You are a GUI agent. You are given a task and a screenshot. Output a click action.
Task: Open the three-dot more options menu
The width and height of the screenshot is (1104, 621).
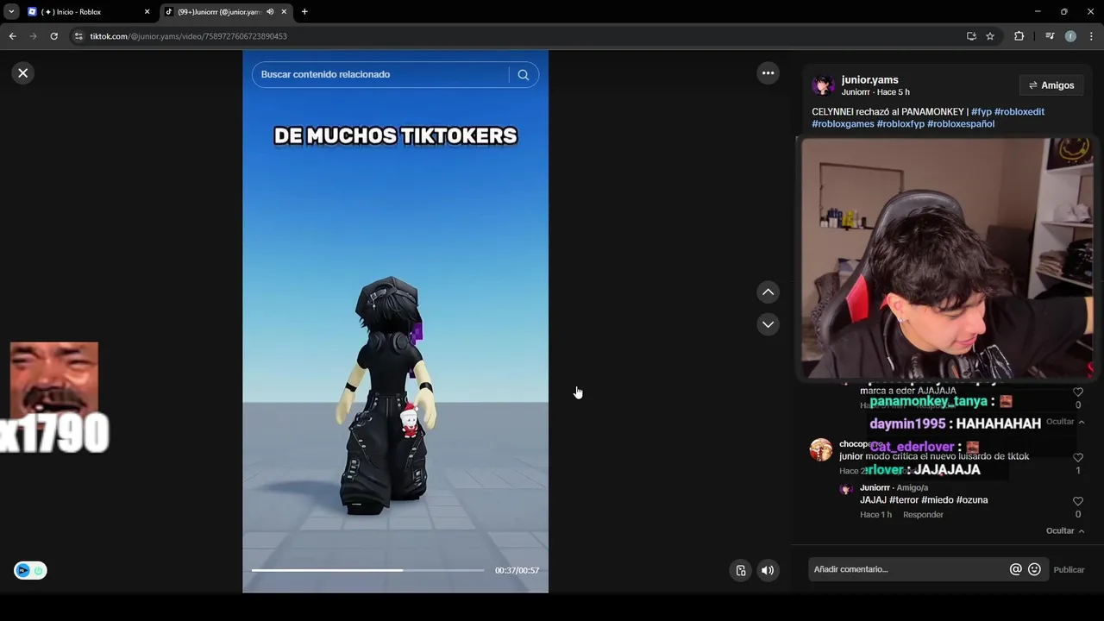pyautogui.click(x=768, y=73)
